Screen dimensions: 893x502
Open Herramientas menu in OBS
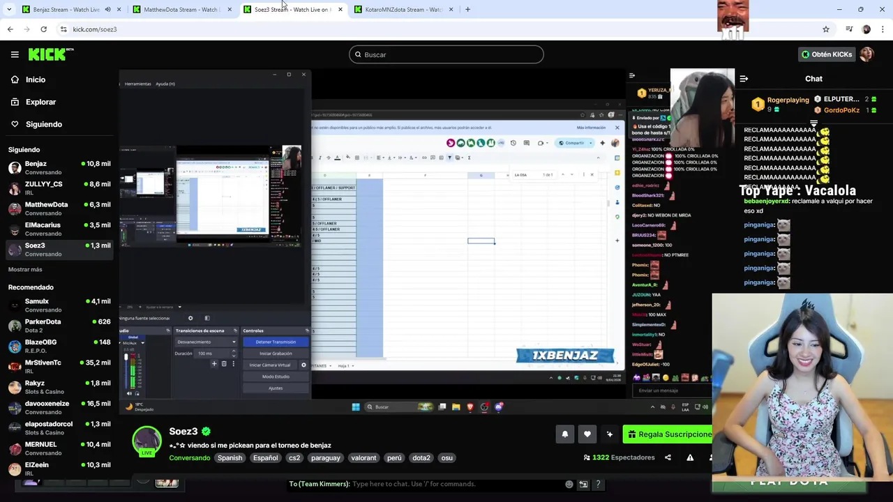(x=137, y=84)
